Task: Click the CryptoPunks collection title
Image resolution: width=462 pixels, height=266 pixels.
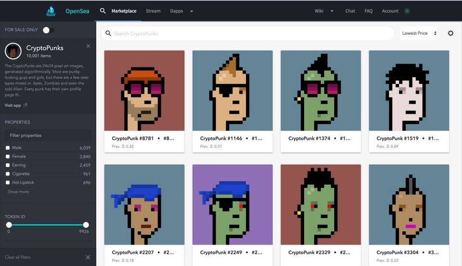Action: 45,48
